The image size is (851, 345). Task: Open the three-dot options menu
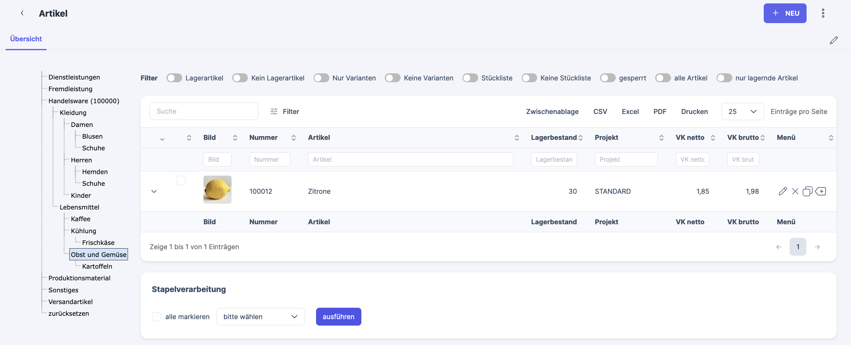pyautogui.click(x=823, y=13)
